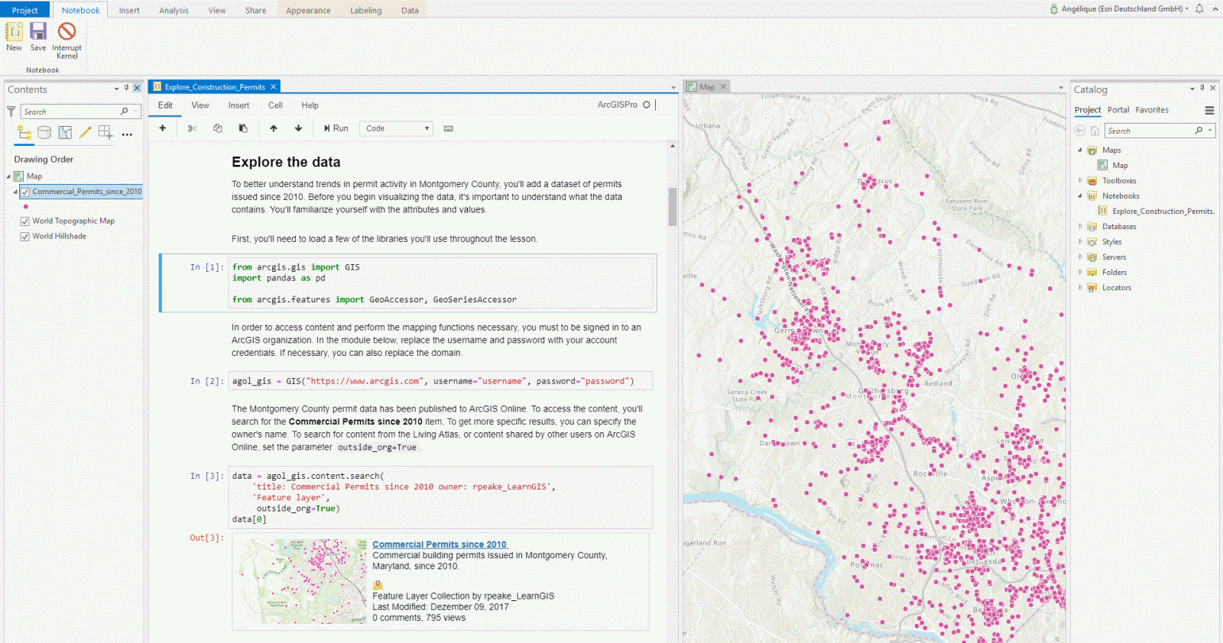
Task: Click Catalog search magnifier icon
Action: click(x=1199, y=131)
